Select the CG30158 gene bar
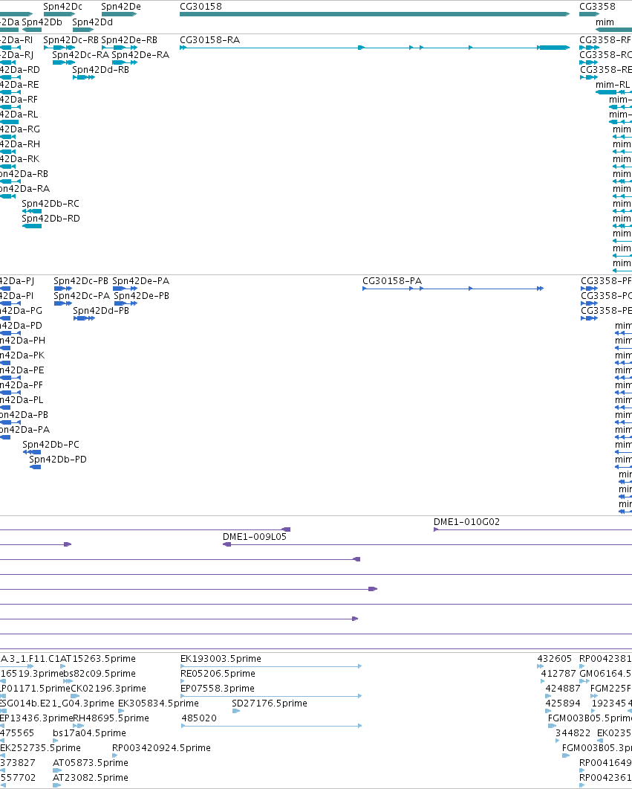This screenshot has height=789, width=632. 375,14
